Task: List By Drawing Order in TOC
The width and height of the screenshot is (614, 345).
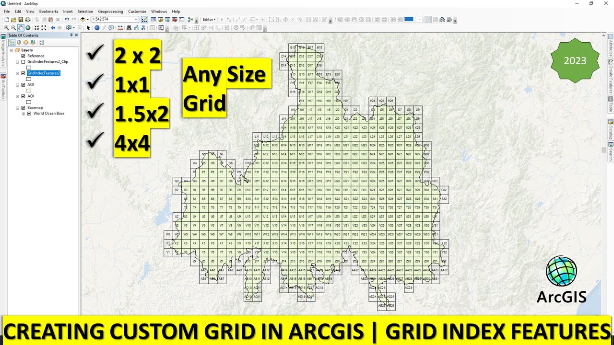Action: [x=12, y=43]
